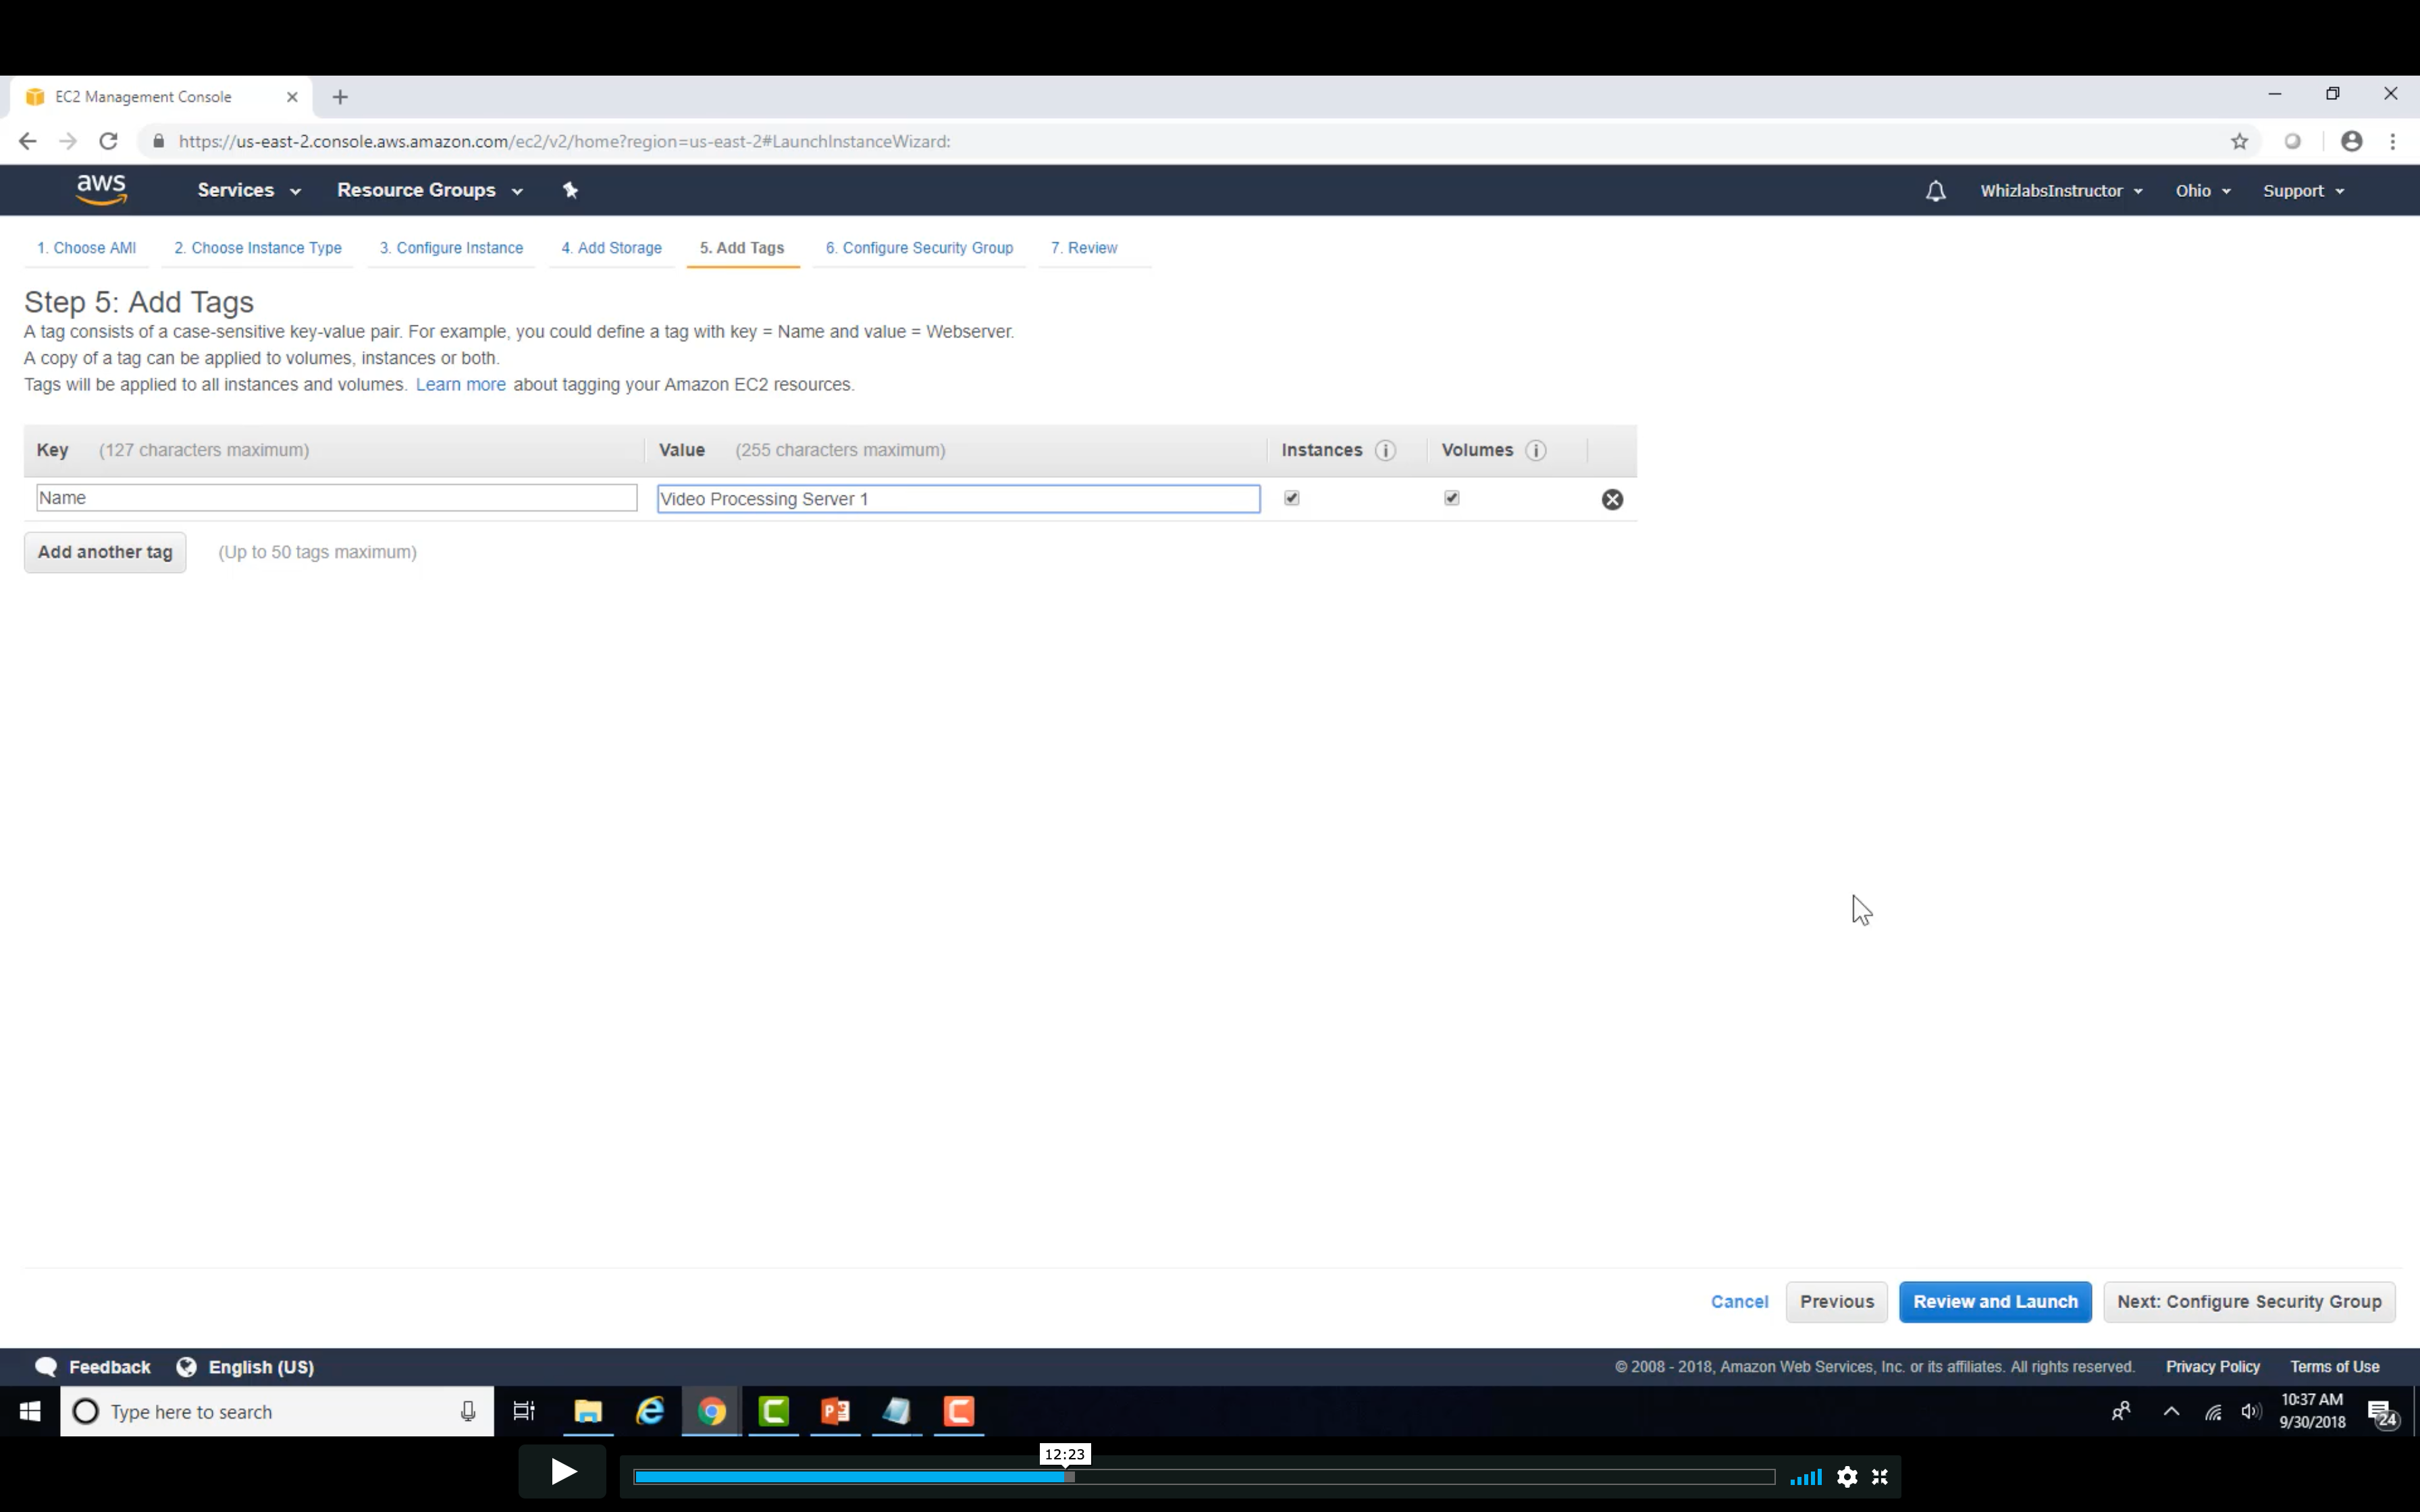
Task: Open PowerPoint from the taskbar
Action: pos(835,1411)
